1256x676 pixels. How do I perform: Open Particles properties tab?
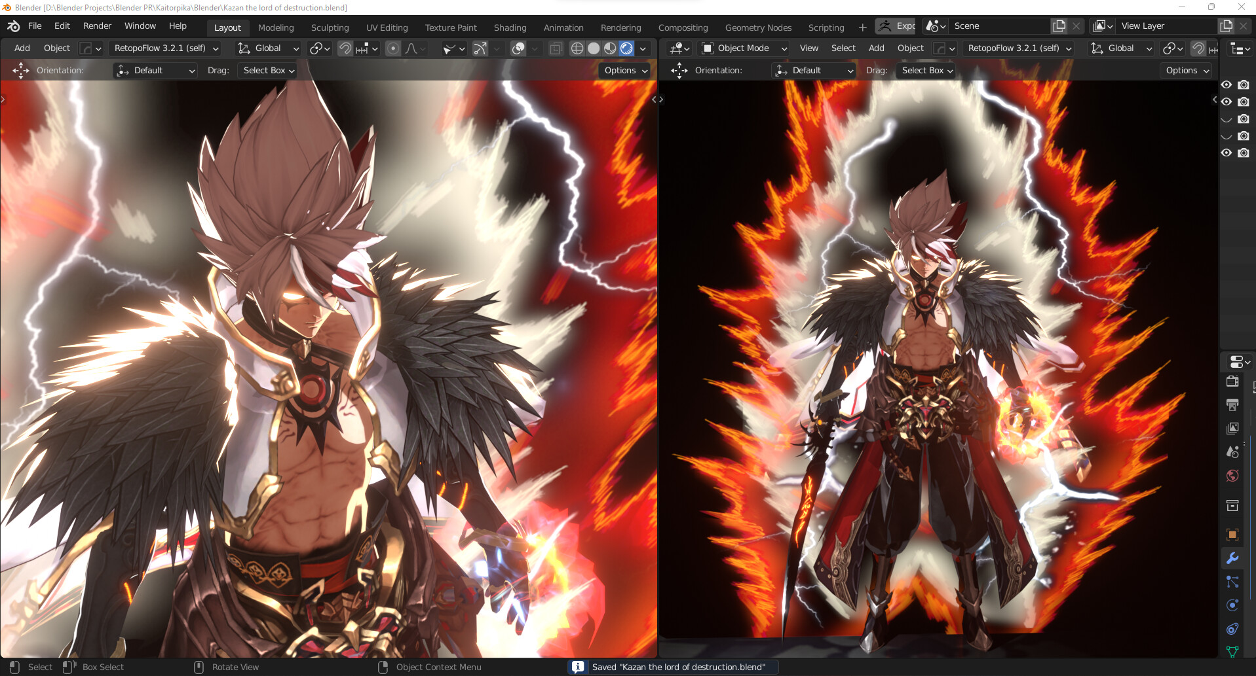tap(1232, 582)
